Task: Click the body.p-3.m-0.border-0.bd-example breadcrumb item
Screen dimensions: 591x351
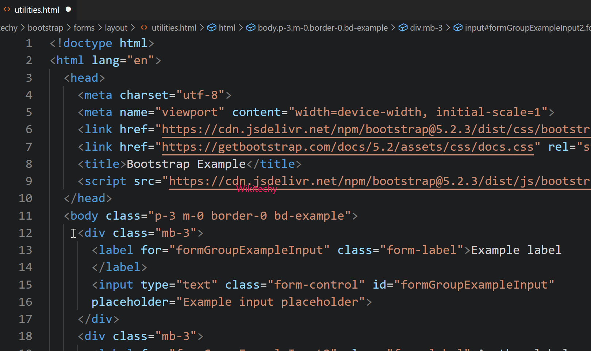Action: pyautogui.click(x=323, y=27)
